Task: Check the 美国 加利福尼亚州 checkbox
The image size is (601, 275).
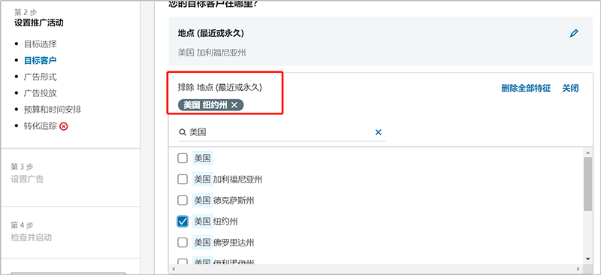Action: (183, 179)
